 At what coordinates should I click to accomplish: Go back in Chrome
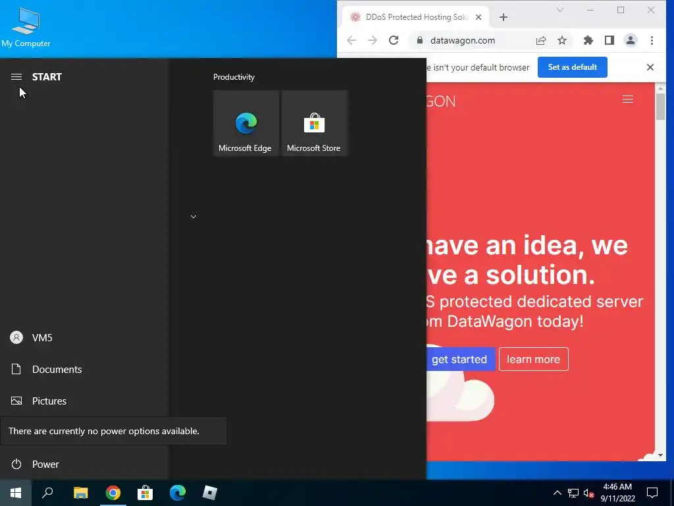coord(351,40)
